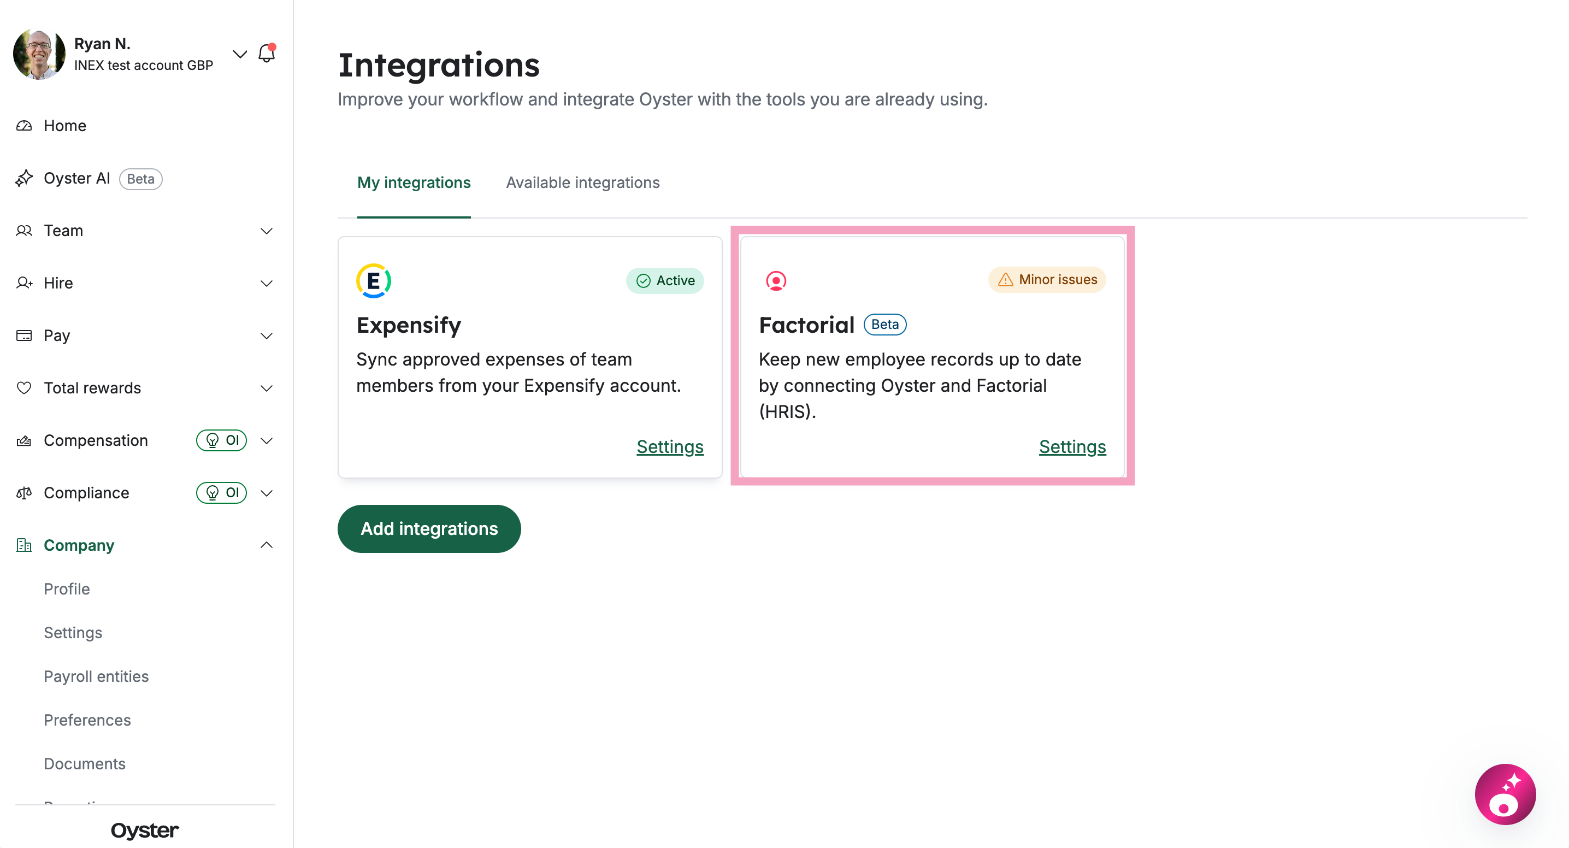Click the Total rewards menu label
Viewport: 1569px width, 848px height.
click(92, 387)
